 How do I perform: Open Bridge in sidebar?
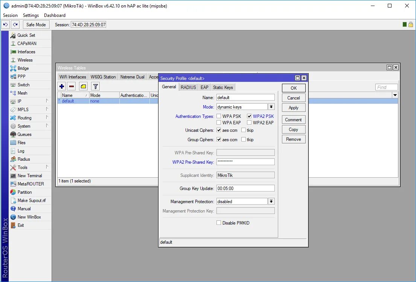(x=23, y=68)
